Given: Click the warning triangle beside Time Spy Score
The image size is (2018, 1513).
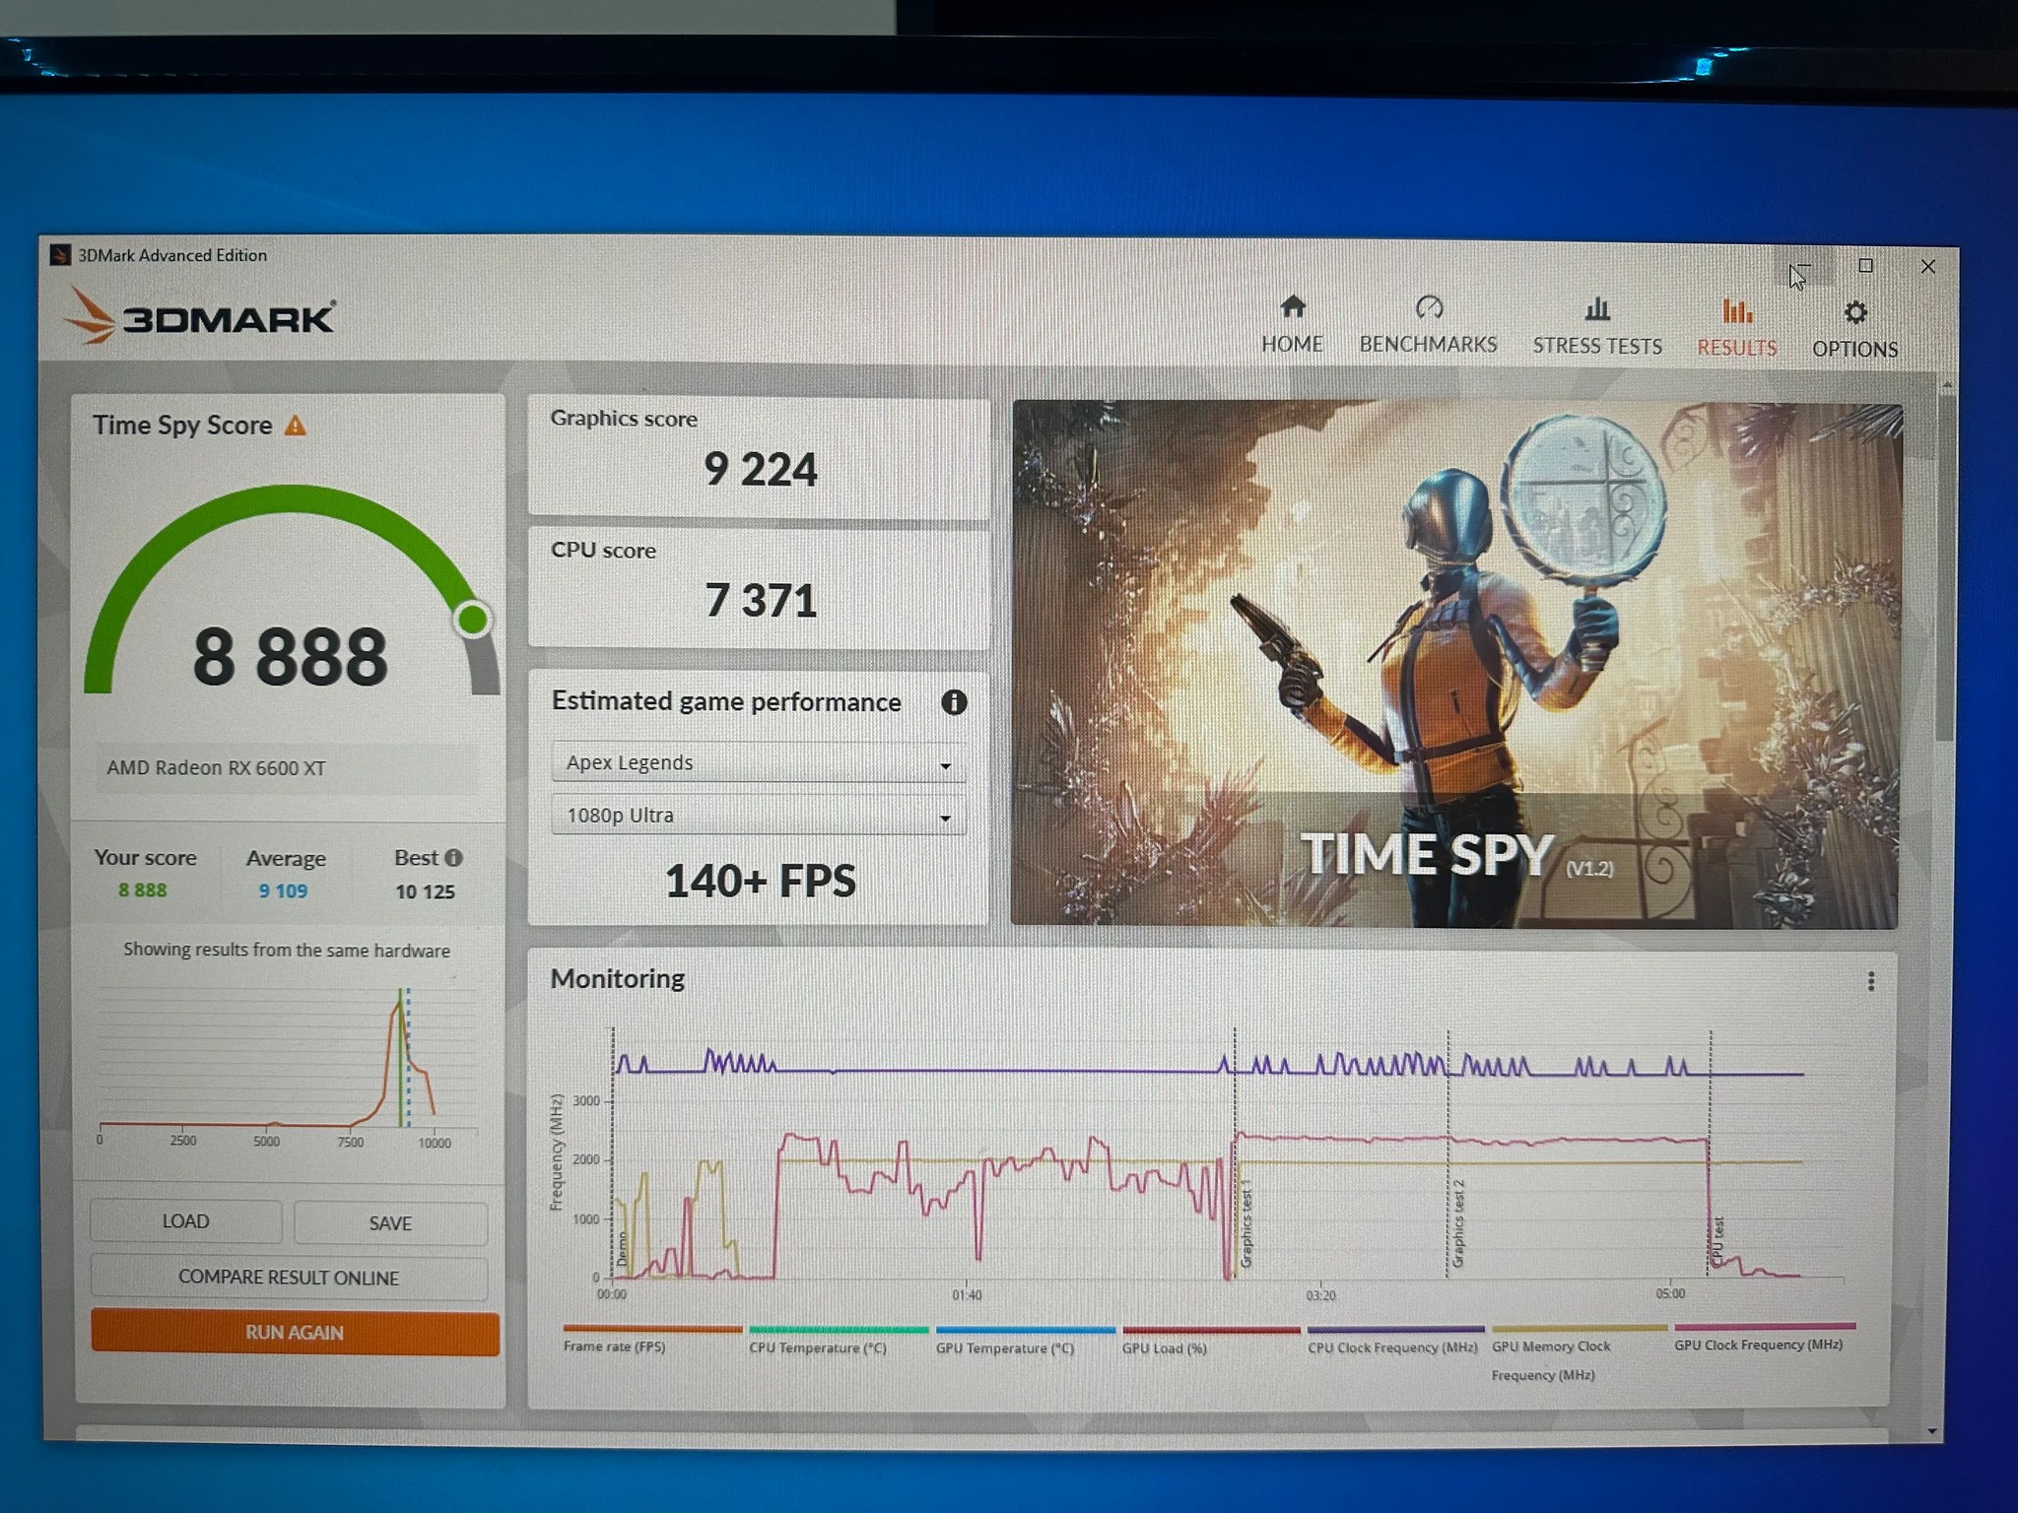Looking at the screenshot, I should coord(293,425).
